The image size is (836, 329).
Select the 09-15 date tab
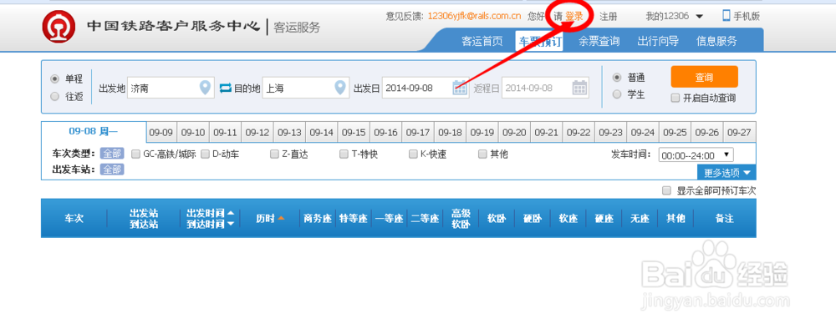(x=354, y=133)
